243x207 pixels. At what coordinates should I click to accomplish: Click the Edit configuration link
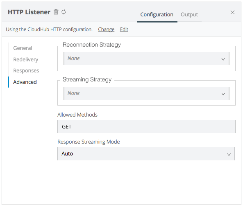[124, 29]
